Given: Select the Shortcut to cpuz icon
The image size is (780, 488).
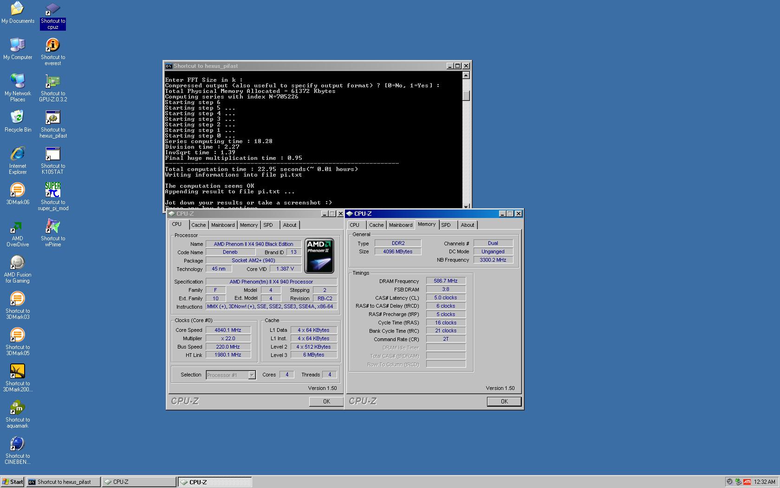Looking at the screenshot, I should pos(53,16).
